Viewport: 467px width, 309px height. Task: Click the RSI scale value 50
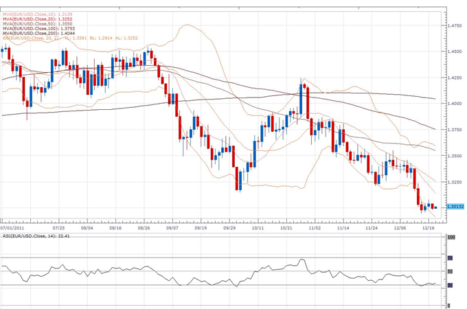(x=451, y=272)
